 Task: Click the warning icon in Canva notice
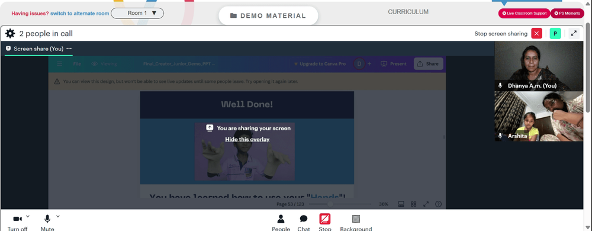(x=57, y=81)
